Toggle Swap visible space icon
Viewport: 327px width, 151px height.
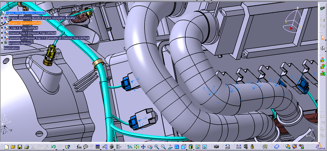(205, 147)
